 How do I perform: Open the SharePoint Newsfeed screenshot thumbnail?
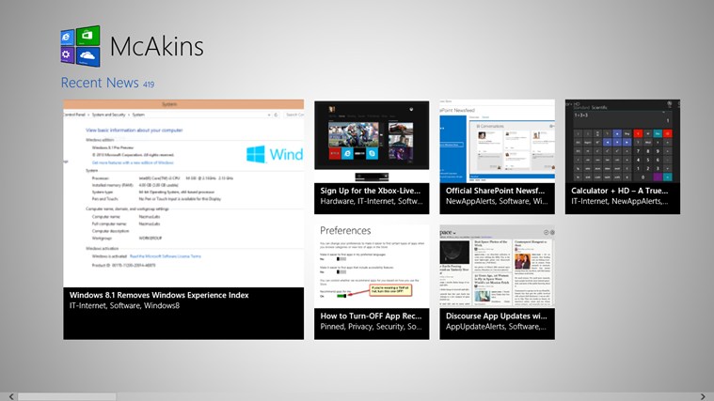(x=497, y=141)
